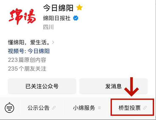Screen dimensions: 156x120
Task: Click the 懂绵阳，爱生活。 description text
Action: (x=29, y=42)
